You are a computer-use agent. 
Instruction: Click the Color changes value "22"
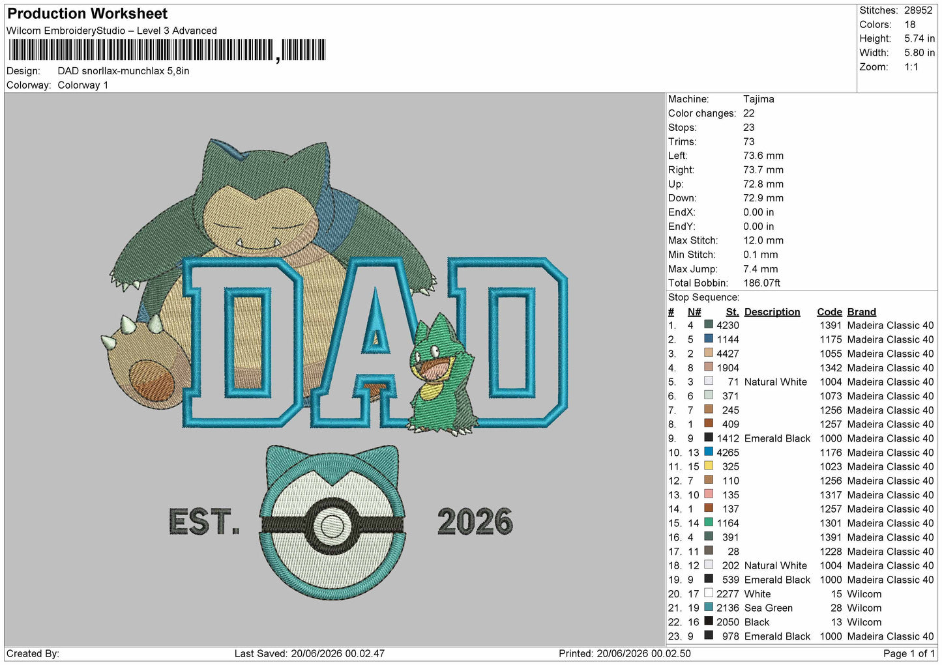[x=749, y=113]
